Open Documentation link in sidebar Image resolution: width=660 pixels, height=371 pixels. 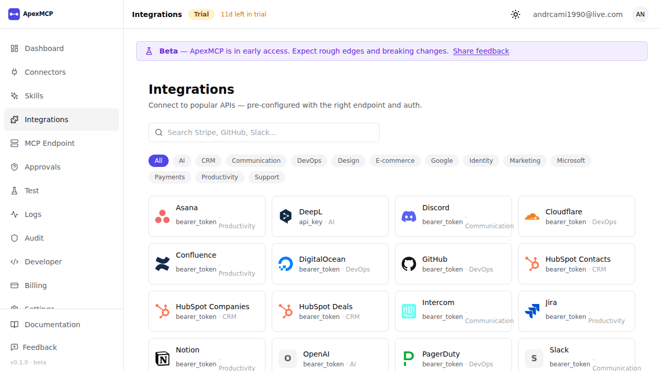coord(61,325)
